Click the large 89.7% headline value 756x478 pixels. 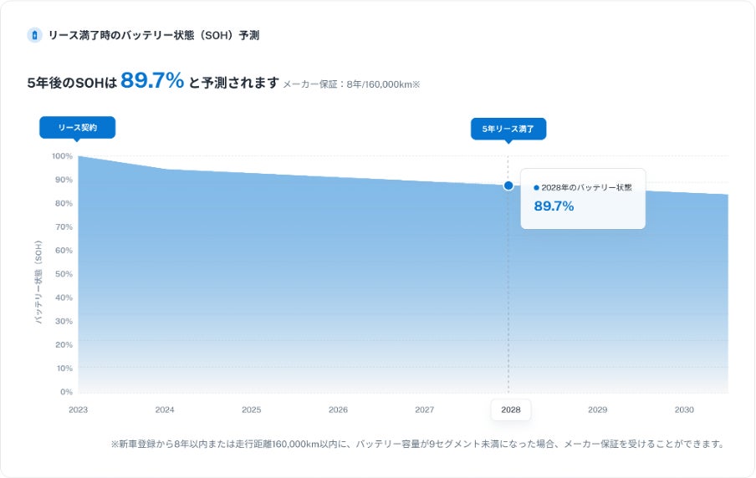pos(152,81)
